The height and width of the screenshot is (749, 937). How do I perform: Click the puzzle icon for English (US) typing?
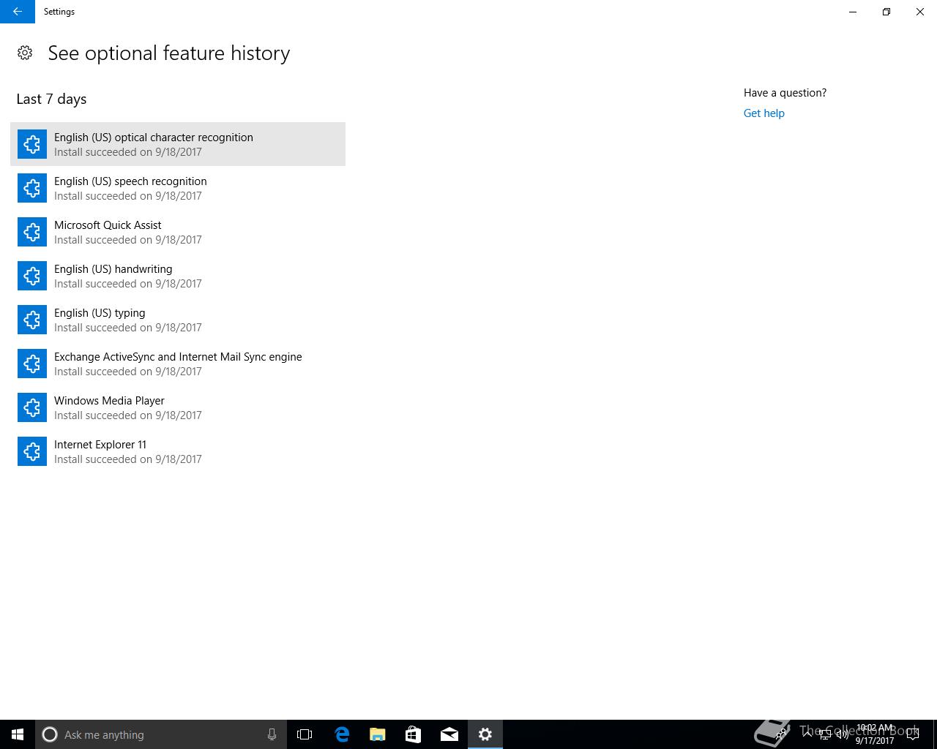[32, 320]
